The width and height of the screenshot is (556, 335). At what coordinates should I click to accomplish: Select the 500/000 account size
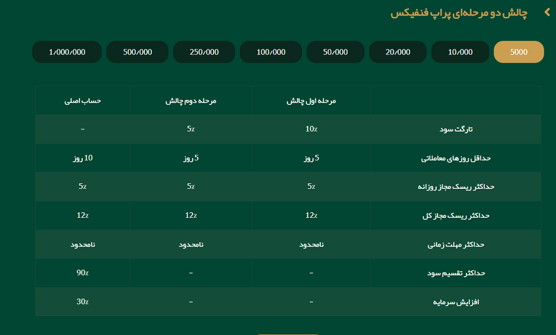coord(137,51)
